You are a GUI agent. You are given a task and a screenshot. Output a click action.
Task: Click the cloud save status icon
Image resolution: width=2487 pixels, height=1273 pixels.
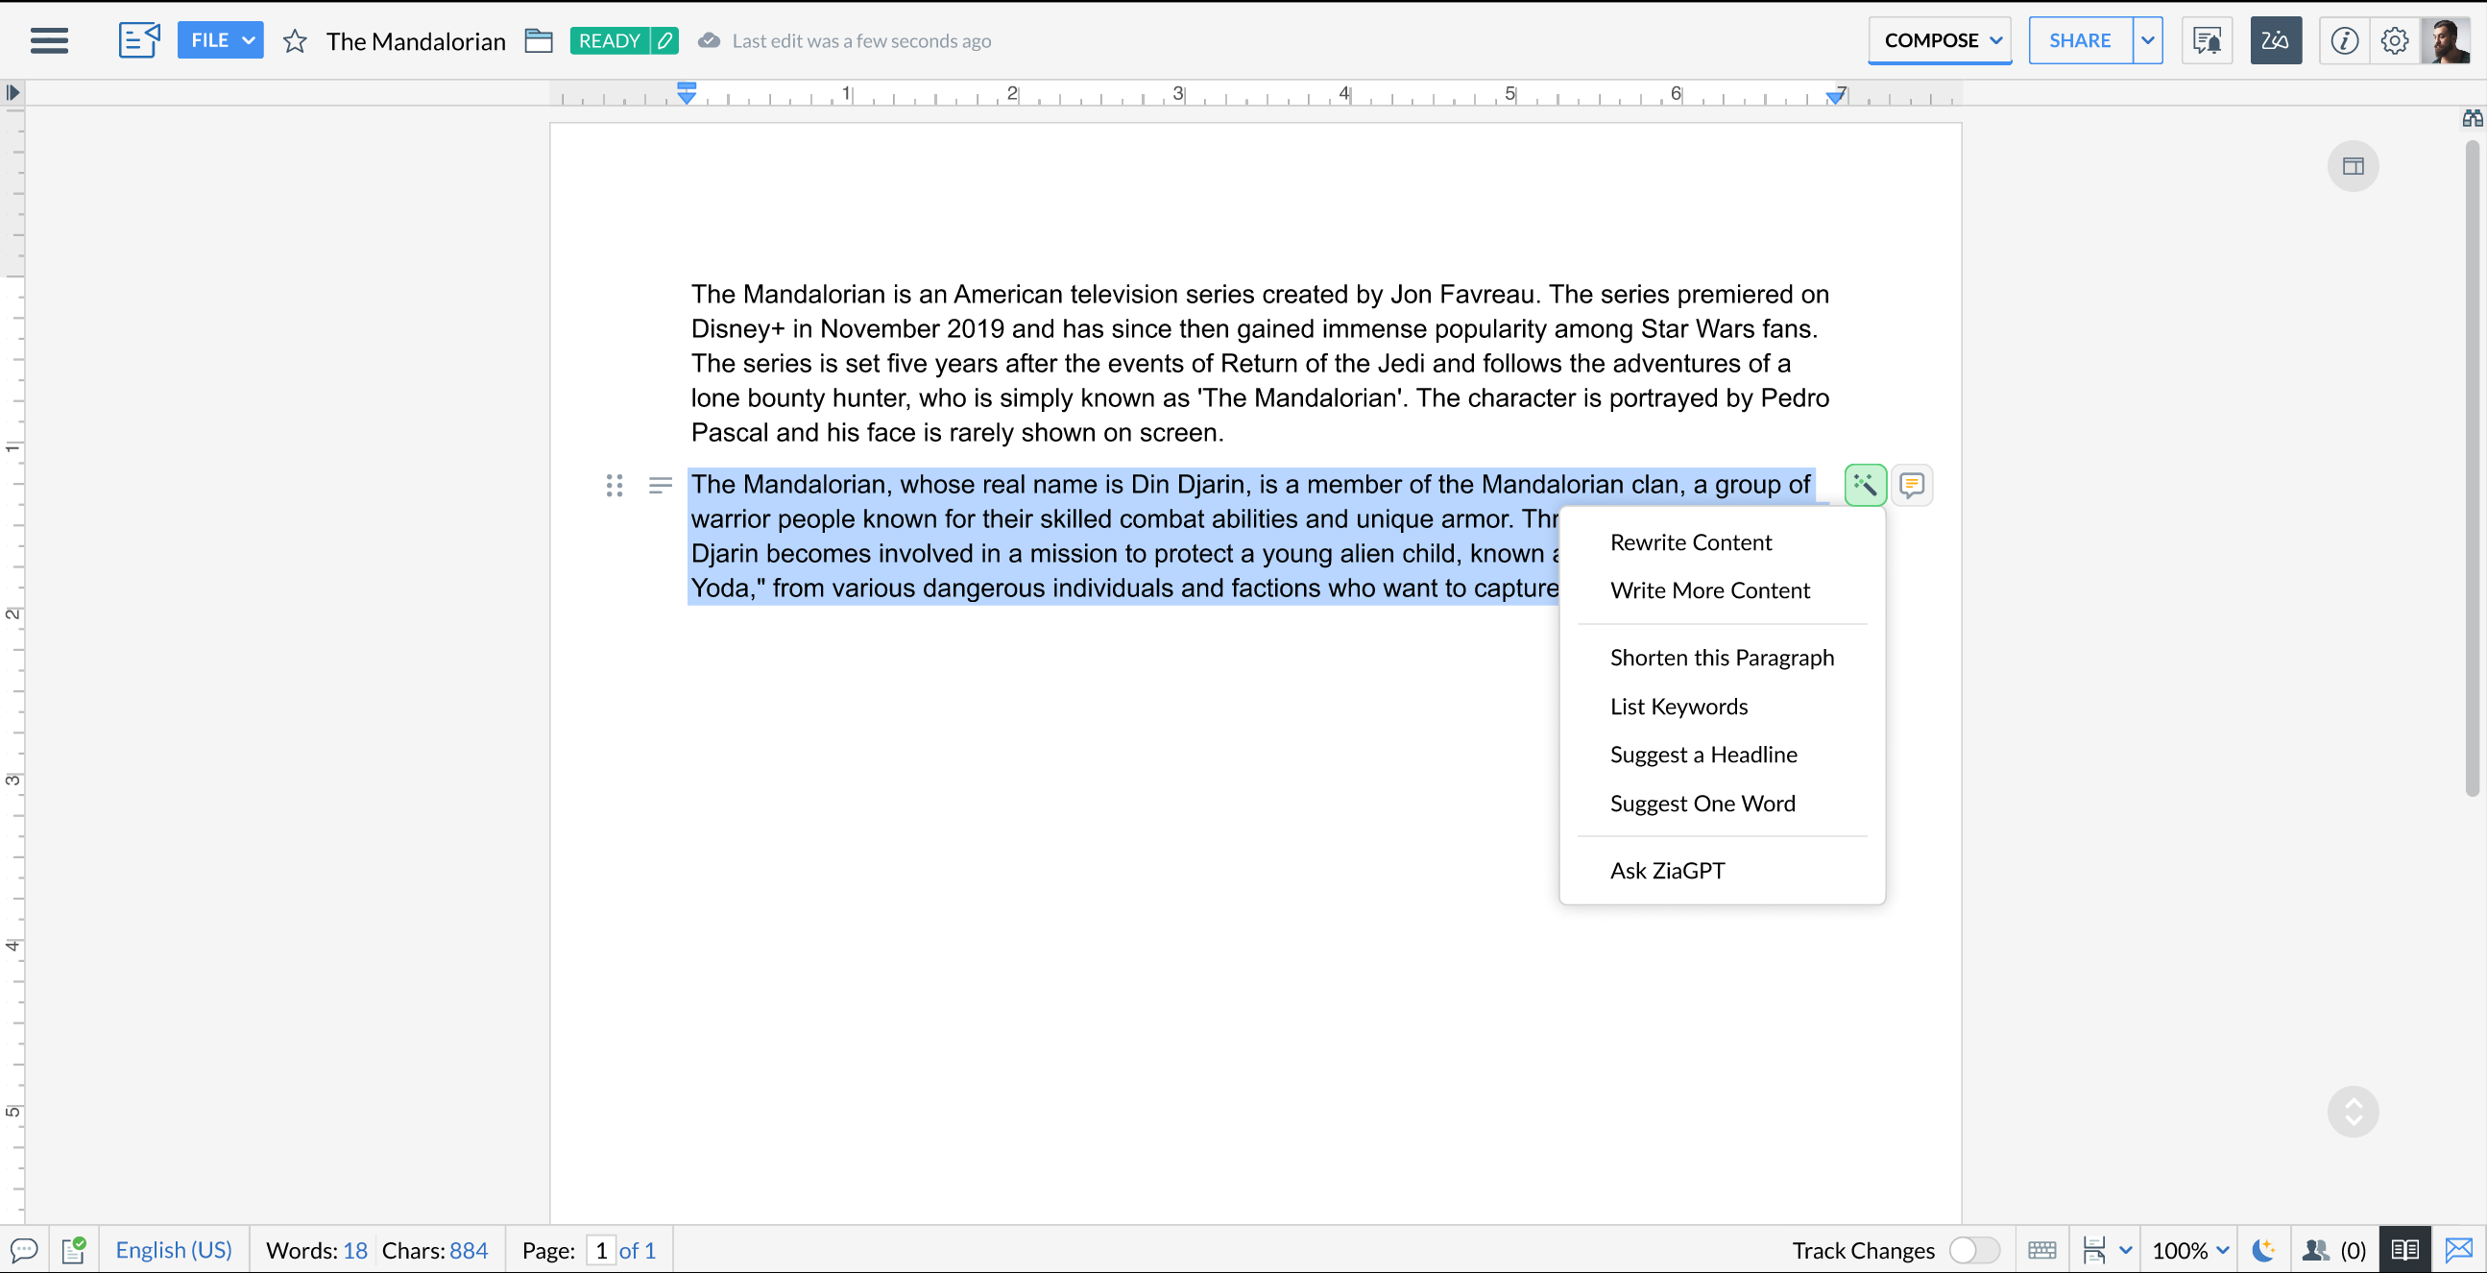click(x=709, y=40)
